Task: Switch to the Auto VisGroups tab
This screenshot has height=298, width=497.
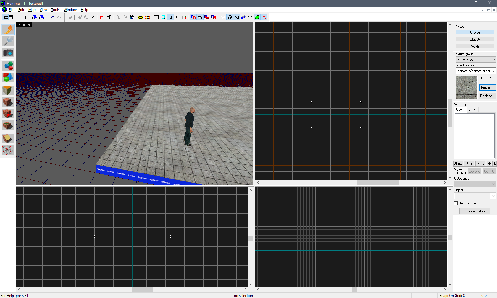Action: [x=472, y=110]
